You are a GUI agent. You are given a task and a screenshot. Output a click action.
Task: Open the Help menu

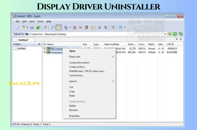point(49,21)
